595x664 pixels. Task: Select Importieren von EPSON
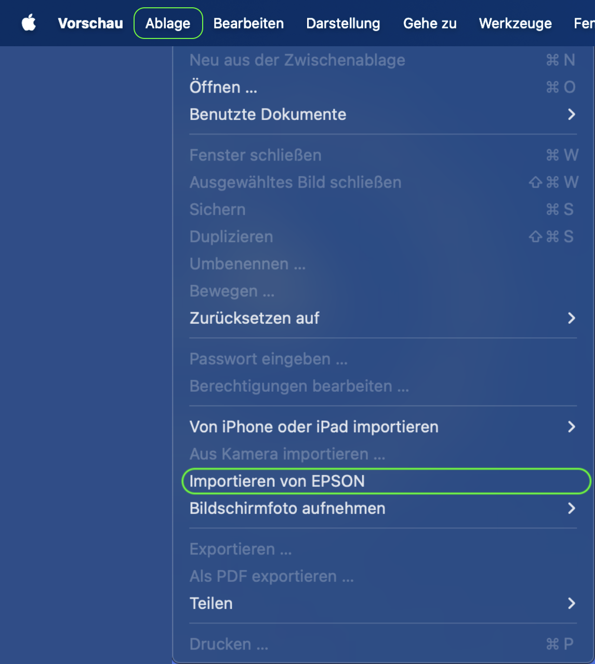tap(277, 481)
